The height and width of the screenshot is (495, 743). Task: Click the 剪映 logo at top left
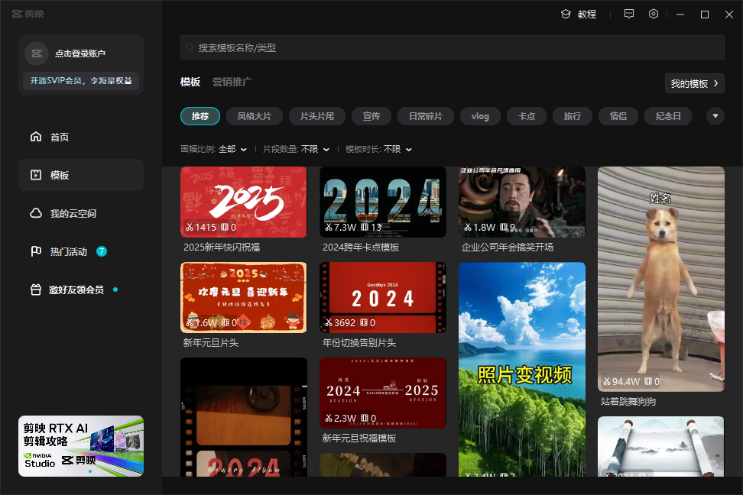[x=28, y=15]
